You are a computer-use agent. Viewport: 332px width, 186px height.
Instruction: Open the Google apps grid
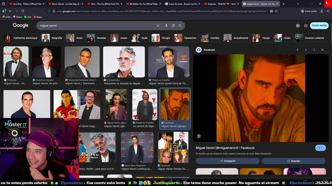pyautogui.click(x=306, y=26)
